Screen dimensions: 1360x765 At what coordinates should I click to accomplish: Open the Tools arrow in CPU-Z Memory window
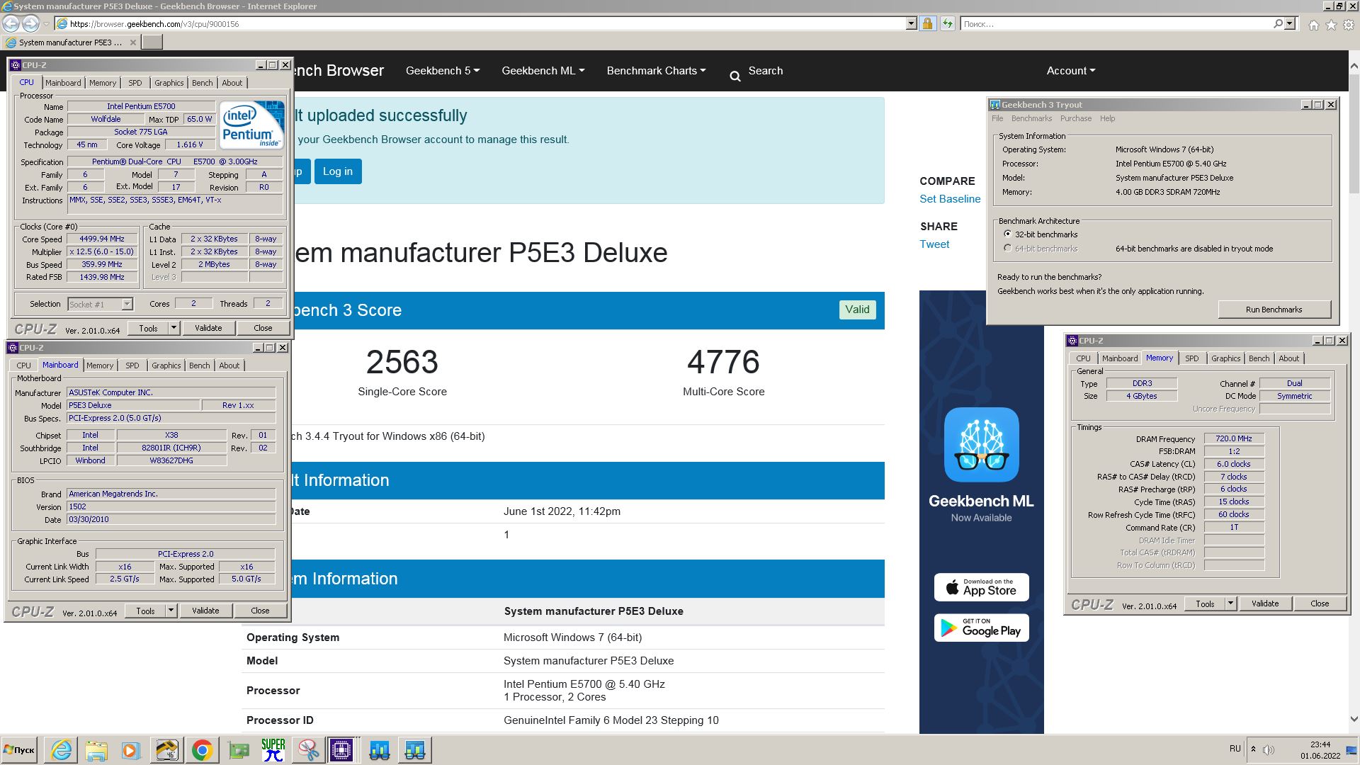coord(1230,603)
